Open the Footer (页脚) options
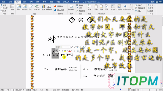 click(x=101, y=8)
